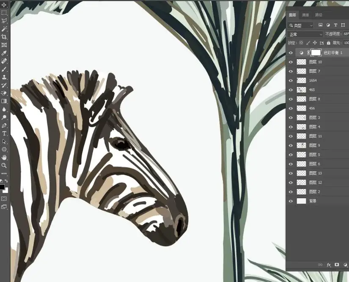The image size is (349, 282).
Task: Hide layer 图层 7
Action: (x=291, y=71)
